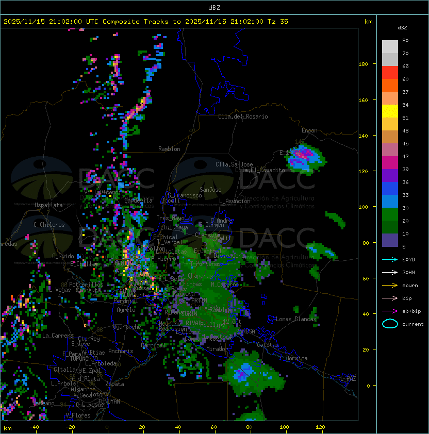
Task: Click the 'Clla.del_Rosario' map label
Action: 243,116
